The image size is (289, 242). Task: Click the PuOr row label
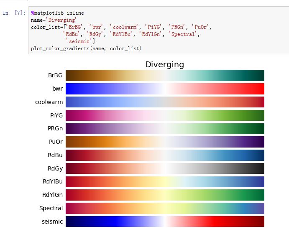point(56,142)
